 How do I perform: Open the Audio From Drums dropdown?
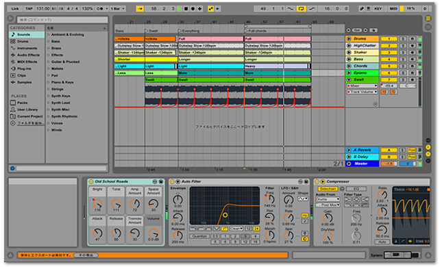pyautogui.click(x=328, y=199)
